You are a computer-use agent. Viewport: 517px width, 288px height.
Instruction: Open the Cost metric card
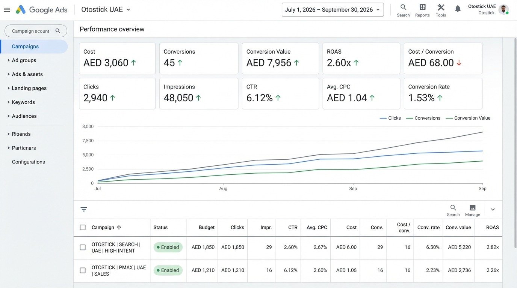pyautogui.click(x=117, y=58)
